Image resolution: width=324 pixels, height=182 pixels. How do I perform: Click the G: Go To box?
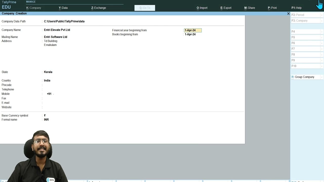coord(145,8)
